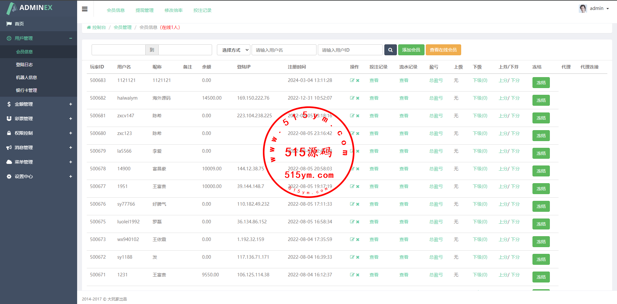Expand the 彩票管理 sidebar menu
The width and height of the screenshot is (617, 304).
[x=70, y=119]
